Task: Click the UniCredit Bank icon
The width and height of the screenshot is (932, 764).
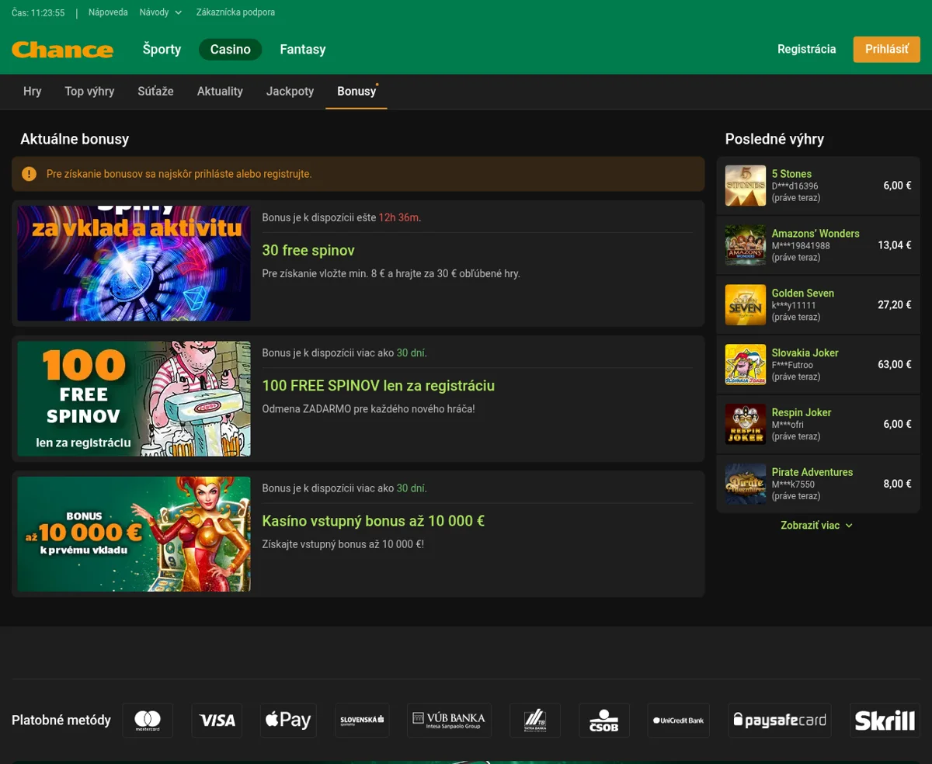Action: click(679, 721)
